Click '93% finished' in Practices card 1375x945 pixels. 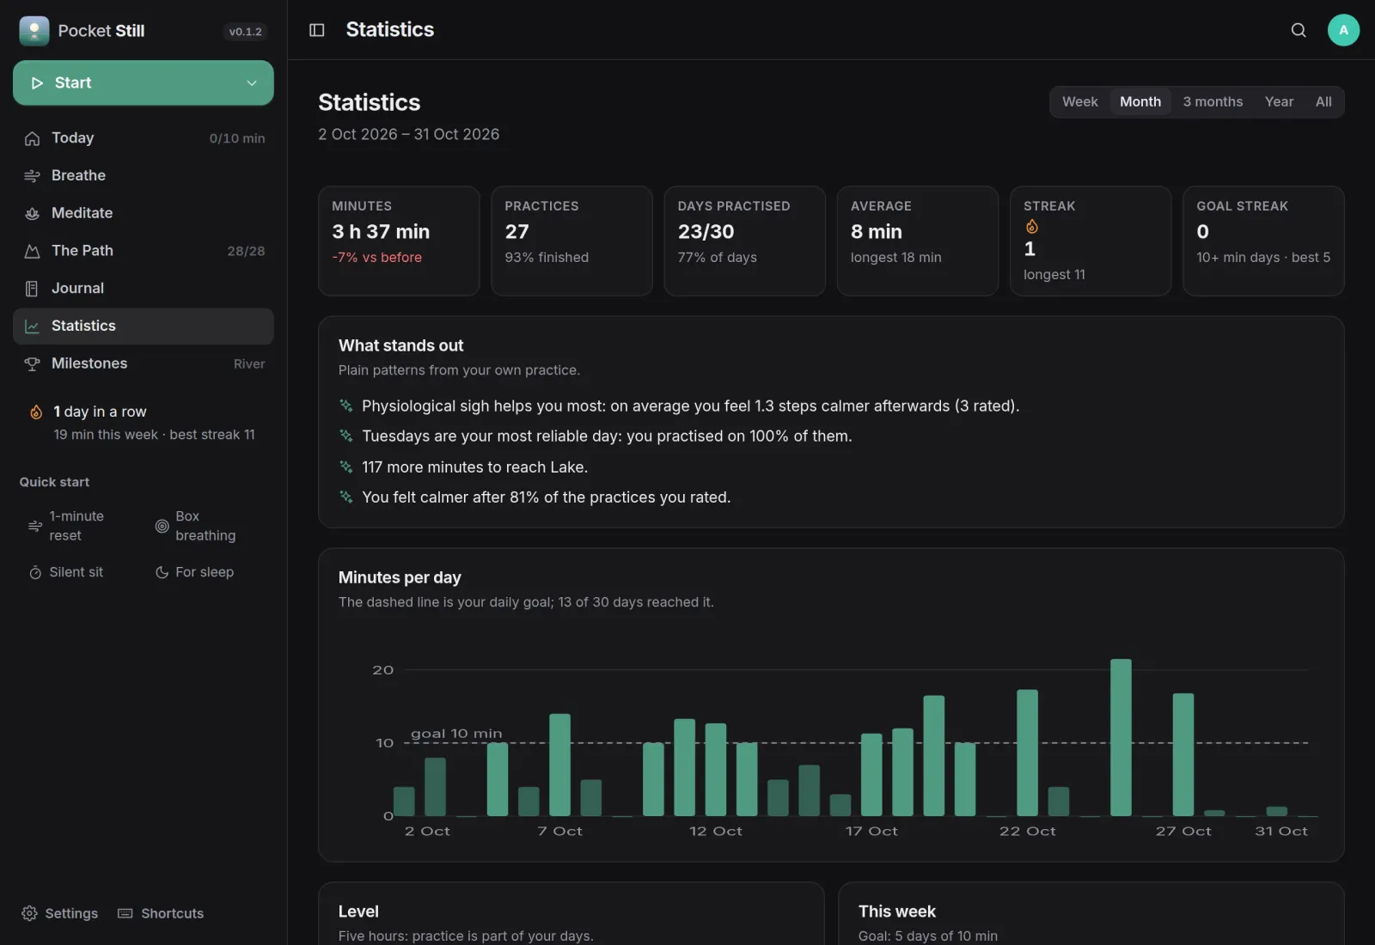coord(547,258)
